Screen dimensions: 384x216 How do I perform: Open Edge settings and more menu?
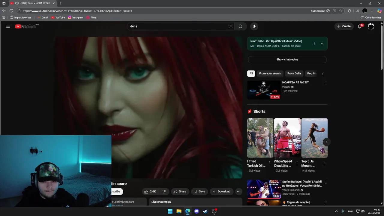pos(372,11)
